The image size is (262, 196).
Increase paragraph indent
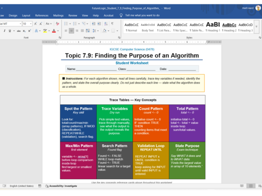click(x=99, y=24)
